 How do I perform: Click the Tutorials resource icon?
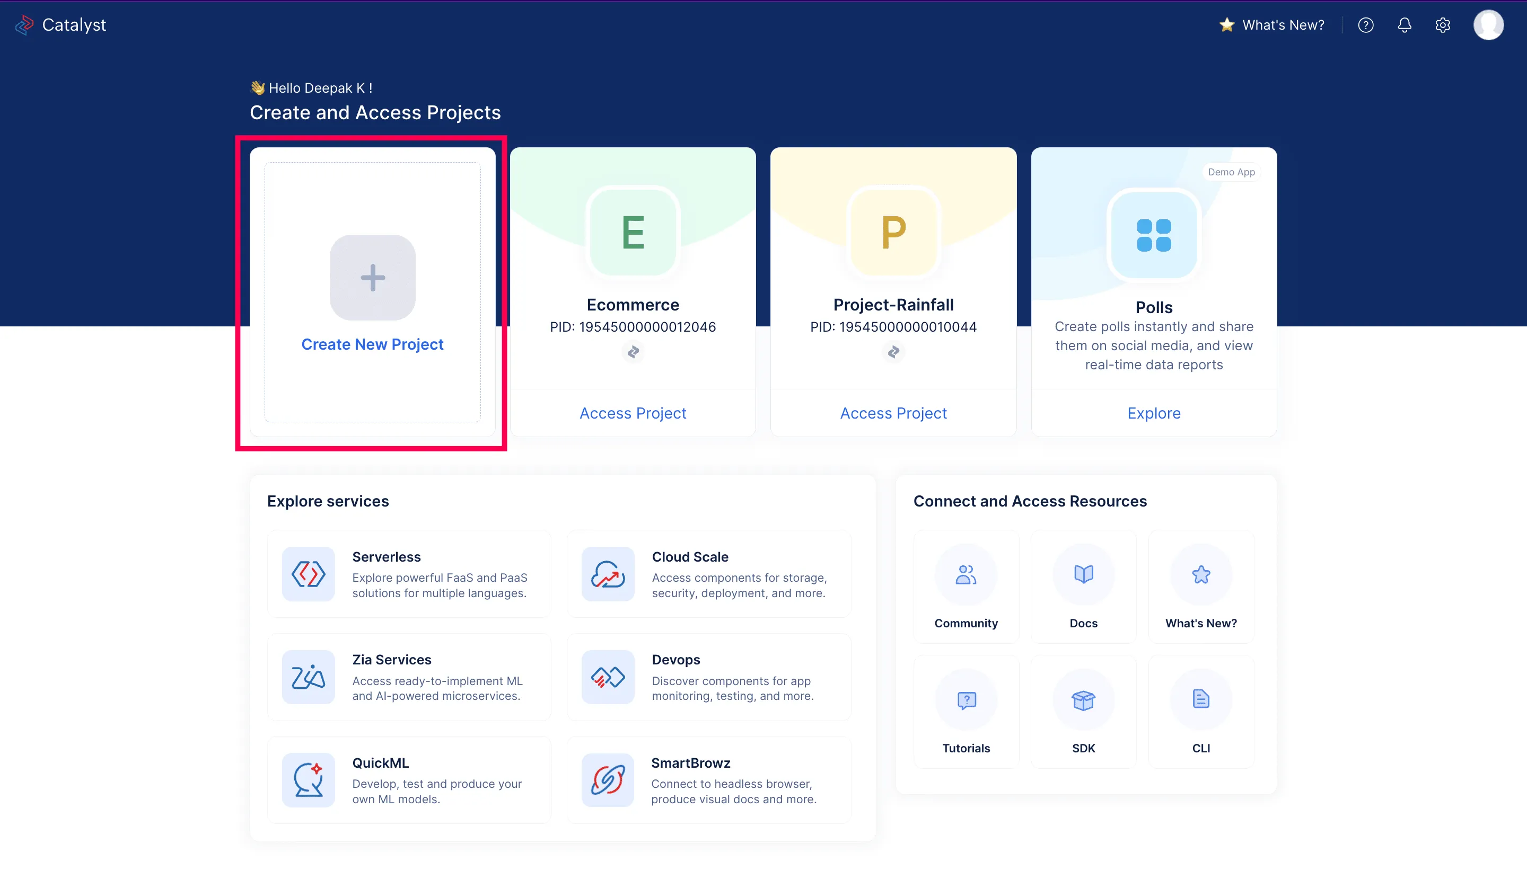click(966, 700)
